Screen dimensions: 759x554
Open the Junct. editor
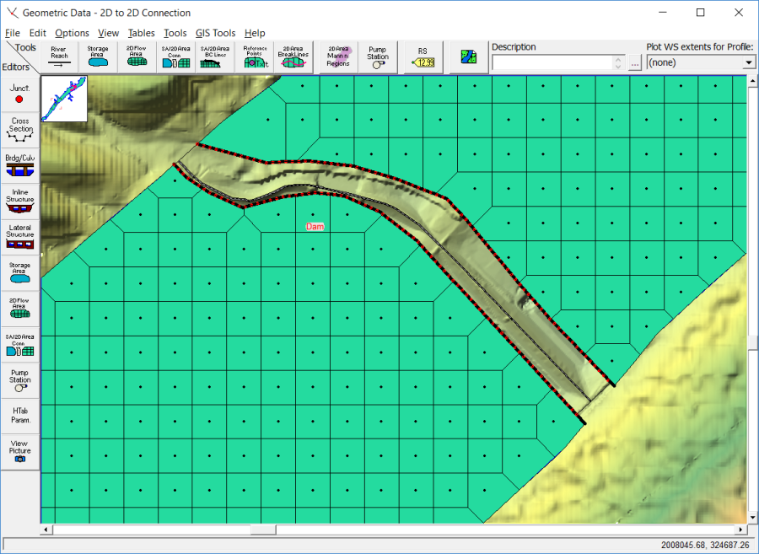19,94
